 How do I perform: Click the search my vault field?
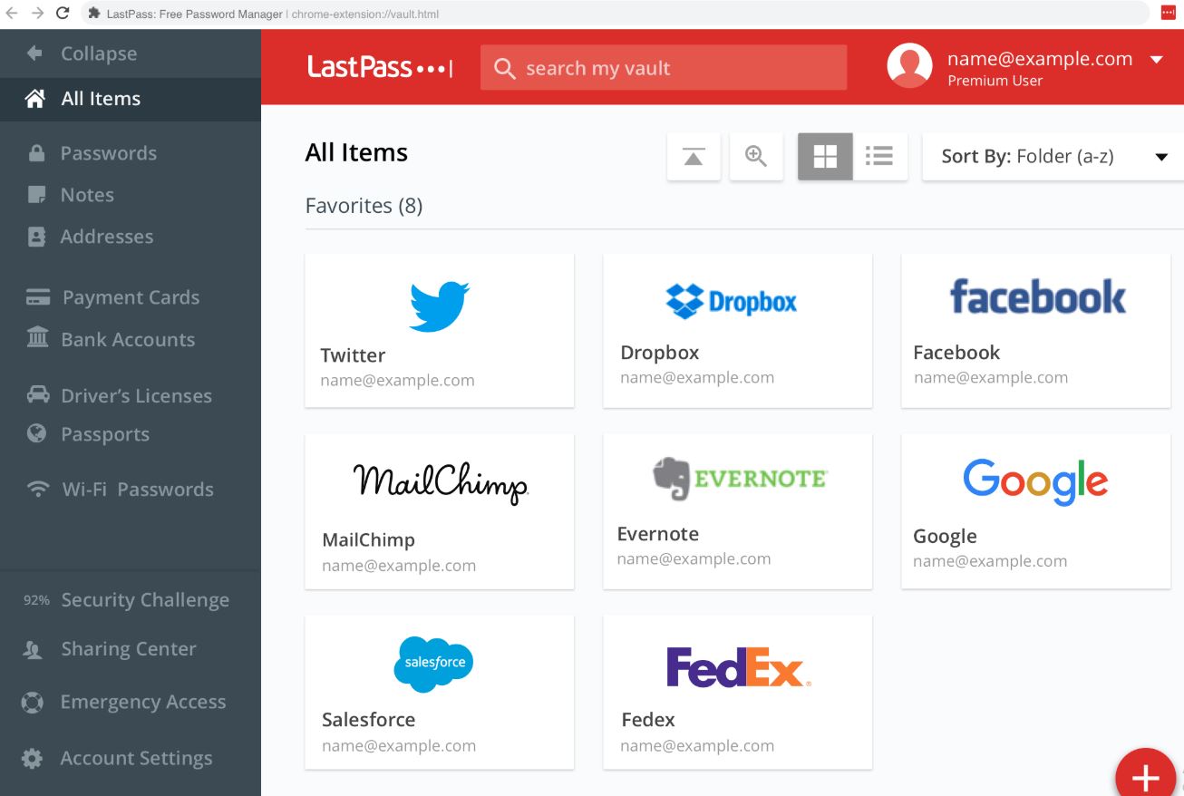(x=664, y=68)
